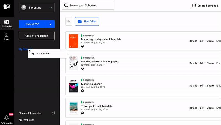Open the Read sidebar section
The image size is (221, 125).
[6, 37]
